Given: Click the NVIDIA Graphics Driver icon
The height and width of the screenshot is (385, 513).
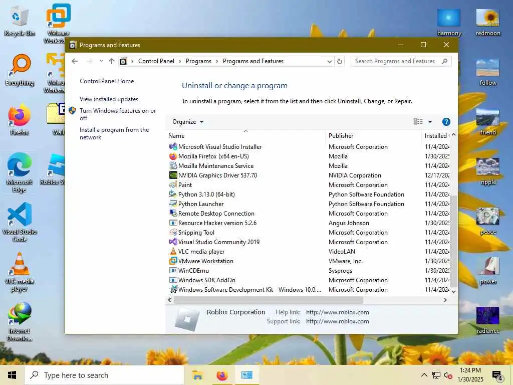Looking at the screenshot, I should (x=173, y=175).
